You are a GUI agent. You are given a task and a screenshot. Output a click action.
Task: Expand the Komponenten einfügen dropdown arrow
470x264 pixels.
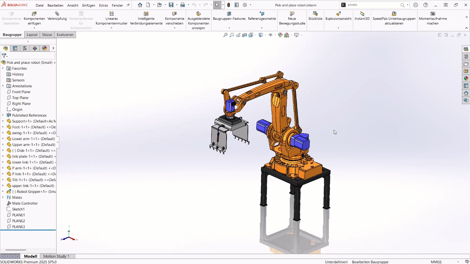click(x=34, y=27)
